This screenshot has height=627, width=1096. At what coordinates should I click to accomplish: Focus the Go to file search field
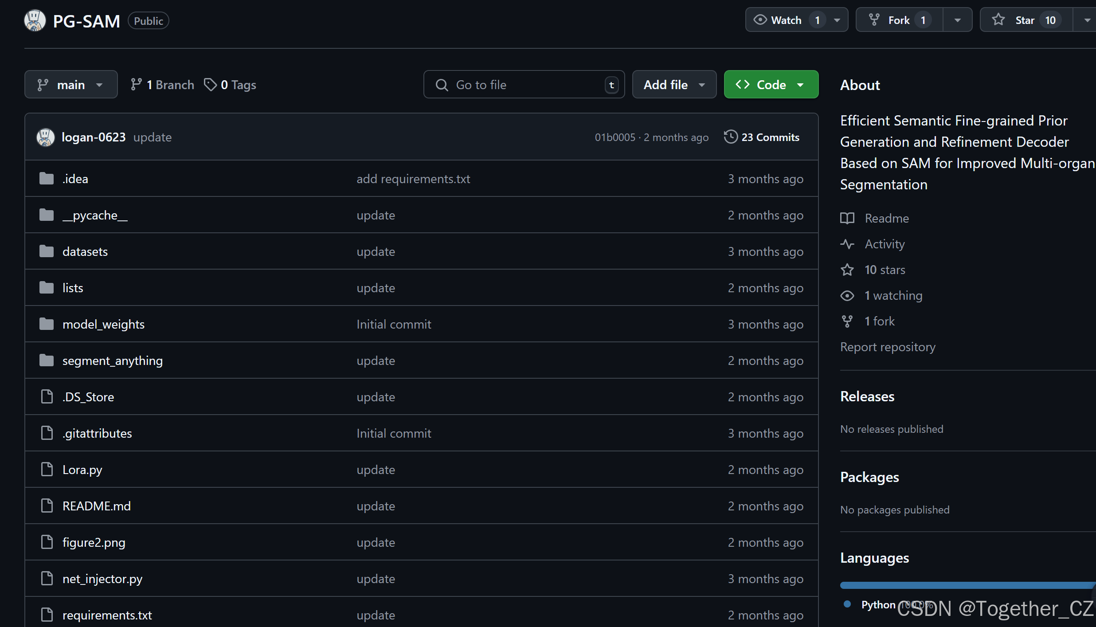(x=523, y=84)
